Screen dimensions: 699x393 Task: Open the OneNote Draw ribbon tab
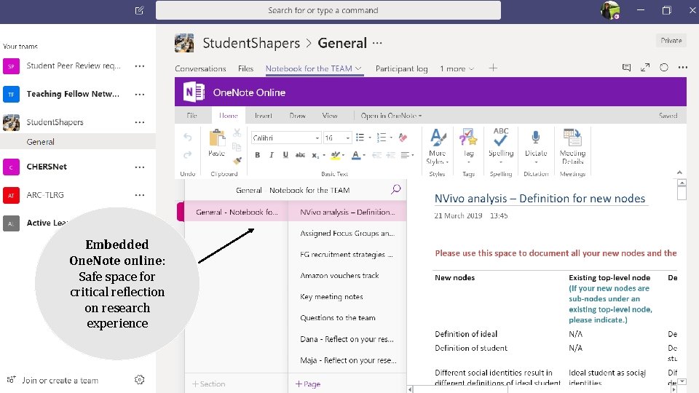click(x=297, y=116)
